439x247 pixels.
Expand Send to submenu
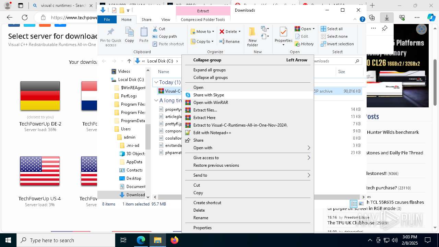pyautogui.click(x=248, y=175)
